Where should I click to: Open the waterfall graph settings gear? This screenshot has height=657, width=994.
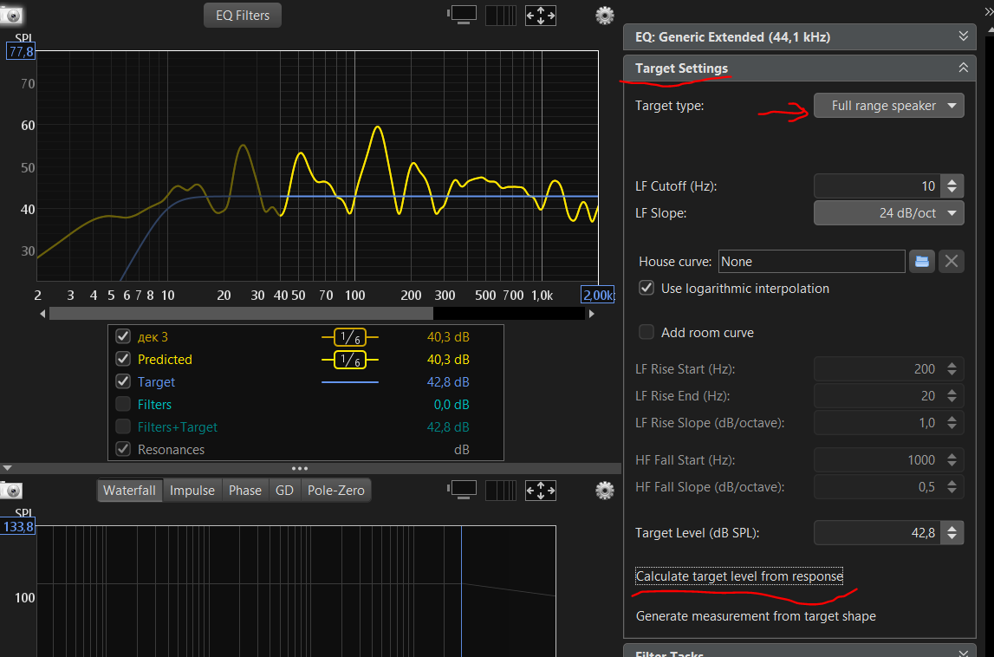[x=605, y=491]
